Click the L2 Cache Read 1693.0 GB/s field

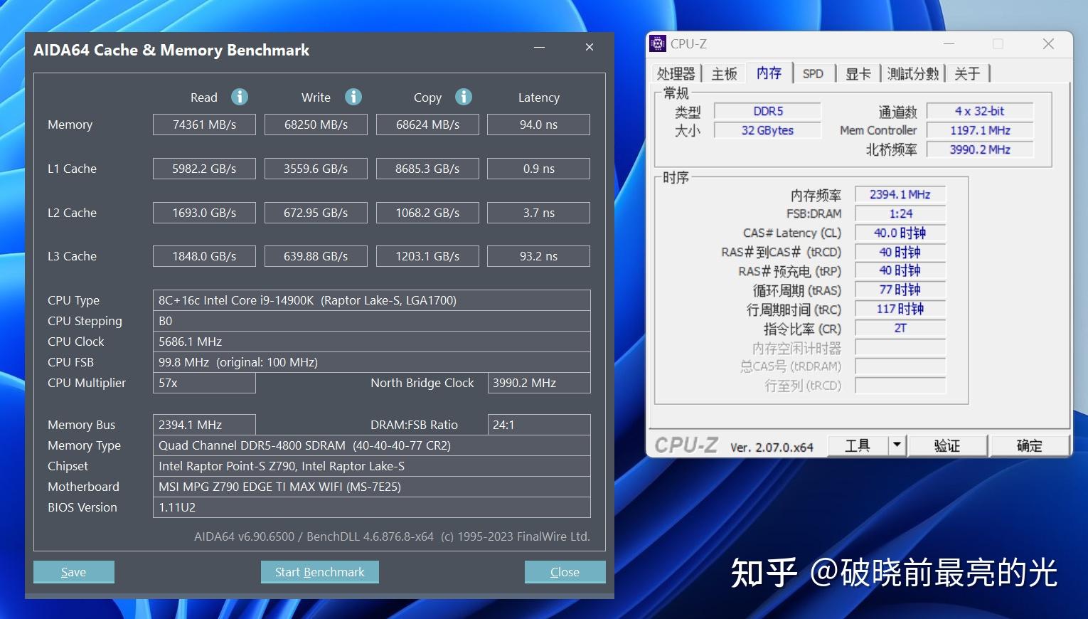tap(204, 213)
